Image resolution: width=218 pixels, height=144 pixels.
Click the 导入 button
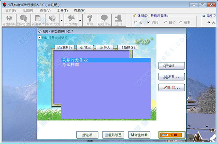click(x=105, y=48)
